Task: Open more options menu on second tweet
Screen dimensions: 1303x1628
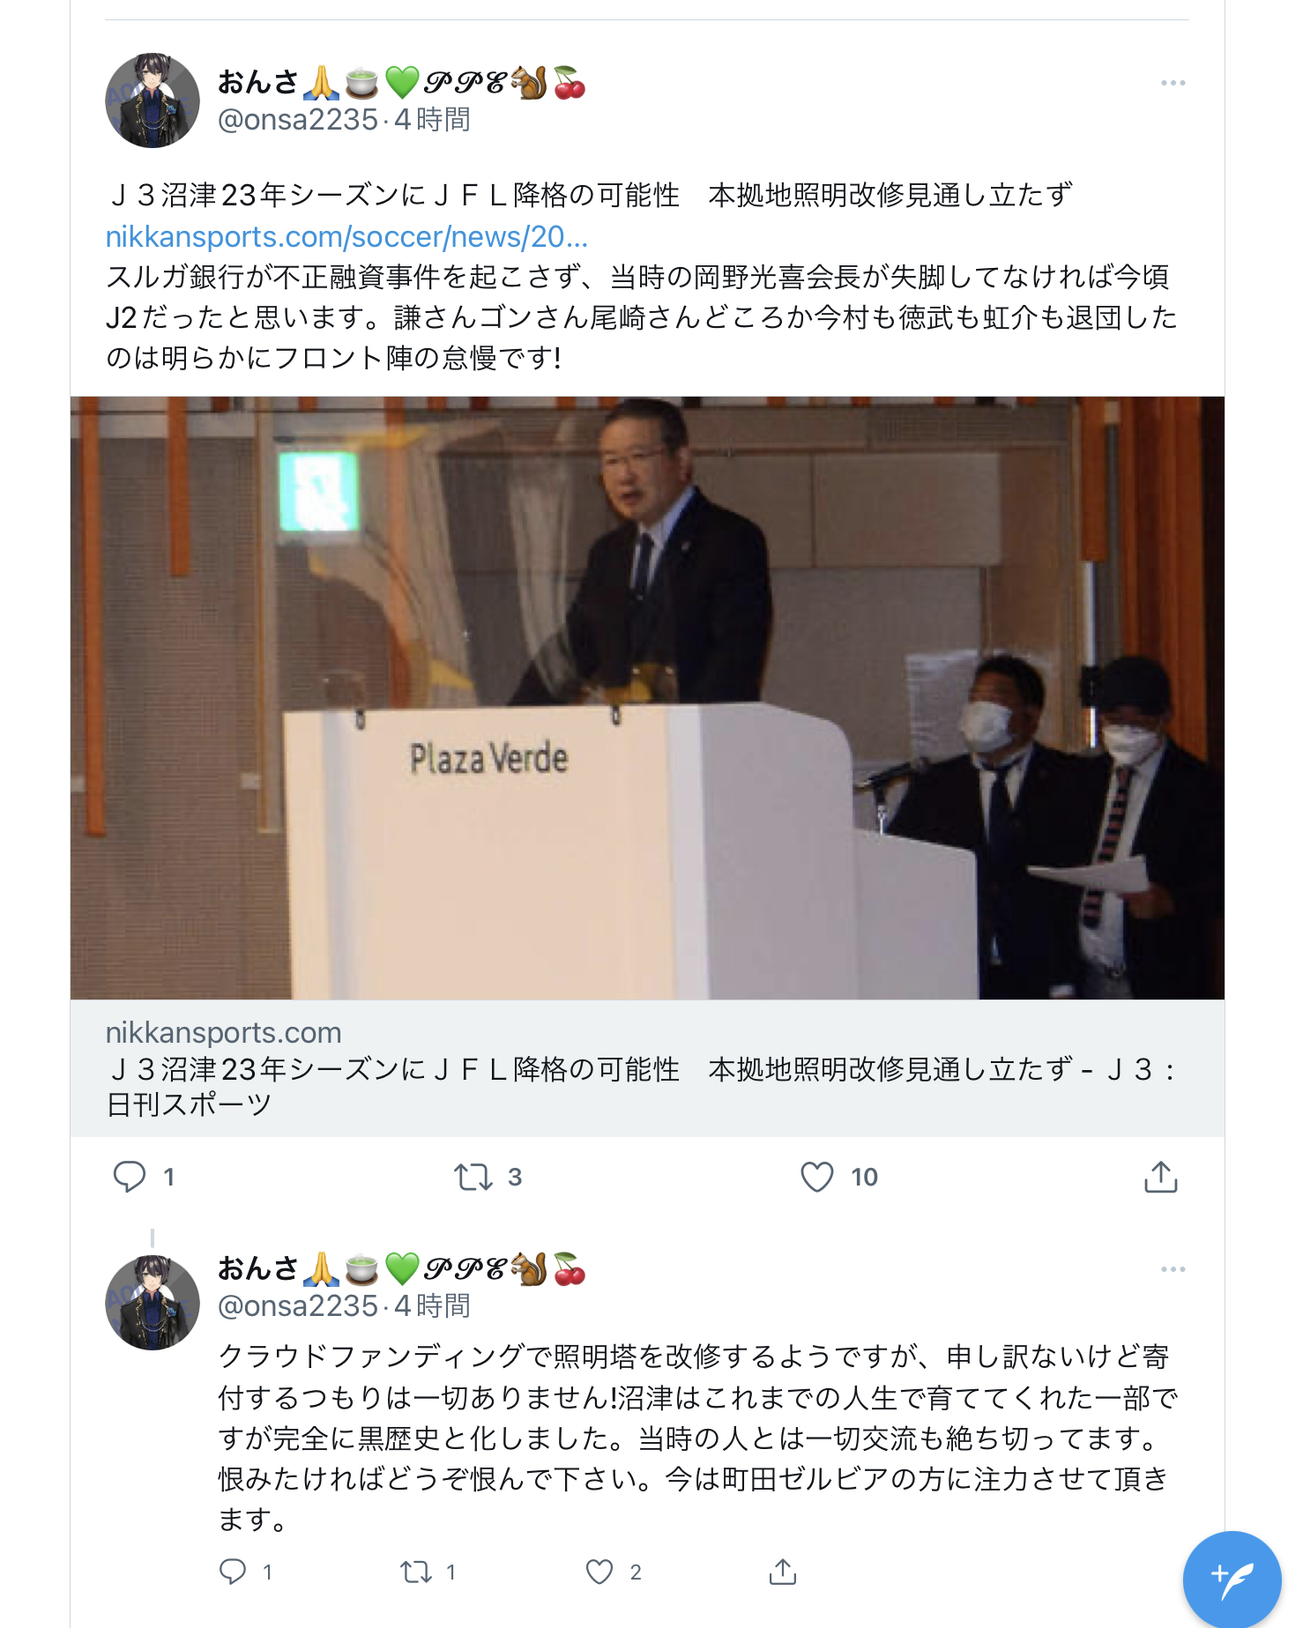Action: click(x=1173, y=1269)
